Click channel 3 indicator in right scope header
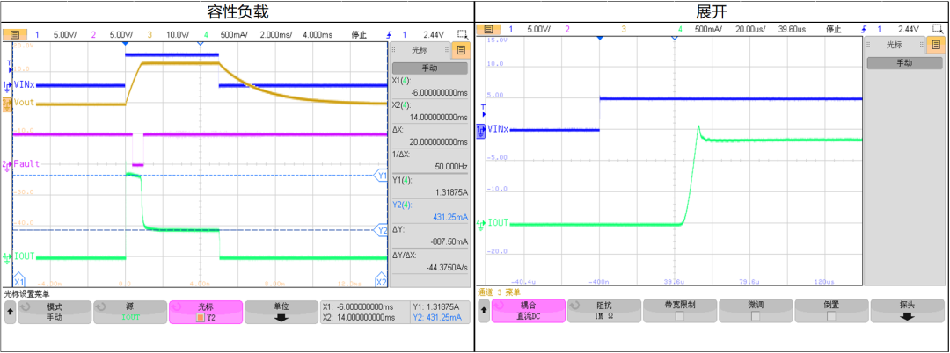950x353 pixels. [624, 28]
